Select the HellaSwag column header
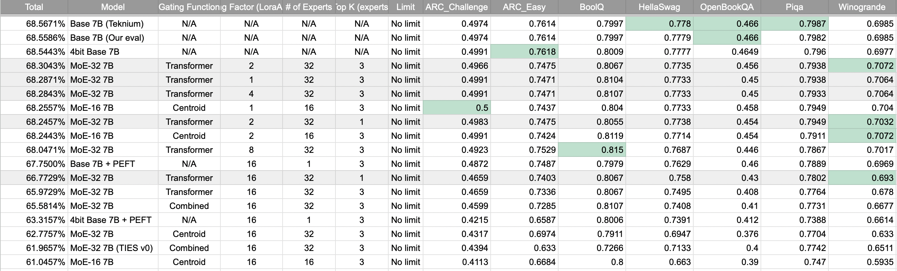897x271 pixels. tap(659, 7)
